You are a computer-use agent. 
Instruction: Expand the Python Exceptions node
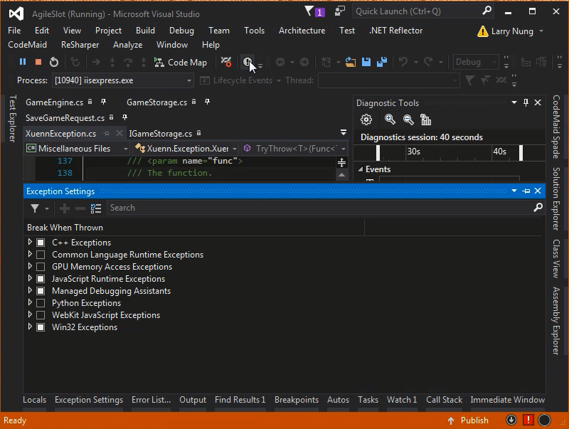(x=30, y=302)
